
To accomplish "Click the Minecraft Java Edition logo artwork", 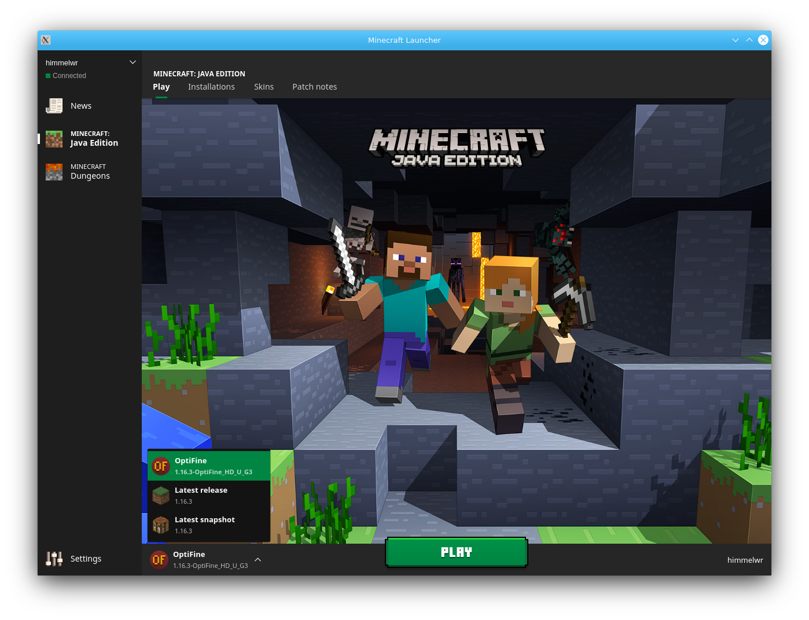I will tap(457, 148).
